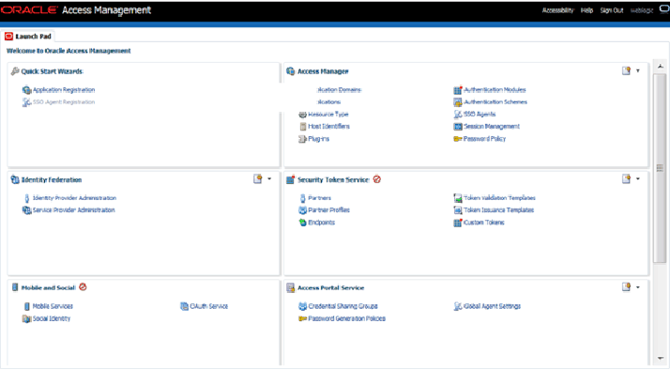Click the Resource Type icon

pos(302,115)
